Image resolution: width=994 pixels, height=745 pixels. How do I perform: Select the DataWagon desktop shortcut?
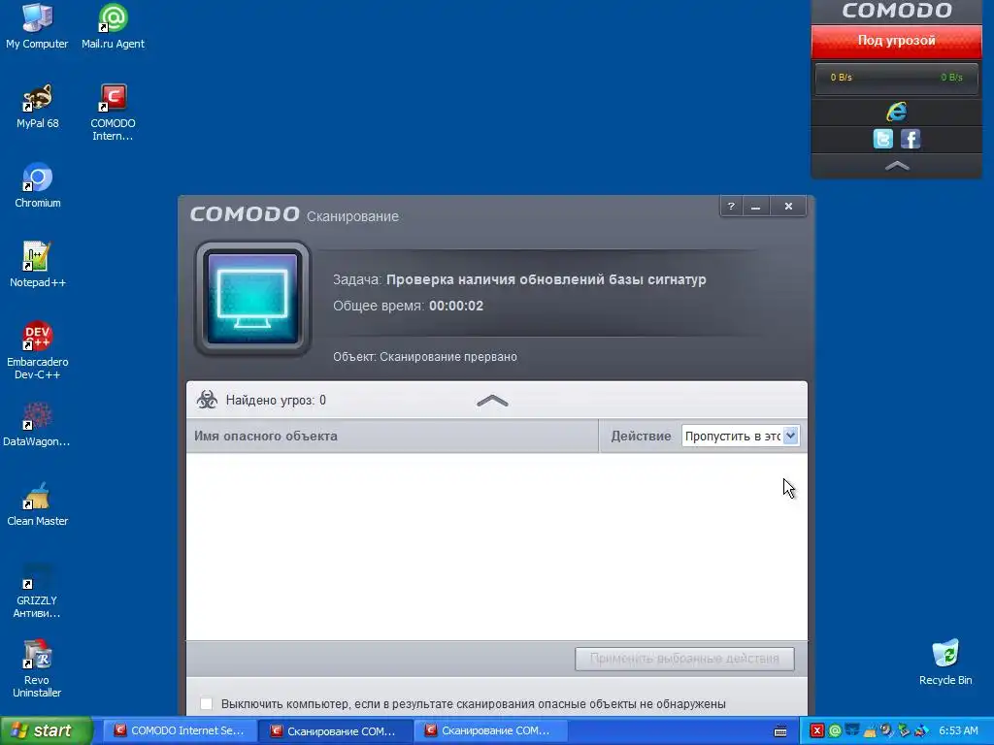[37, 425]
